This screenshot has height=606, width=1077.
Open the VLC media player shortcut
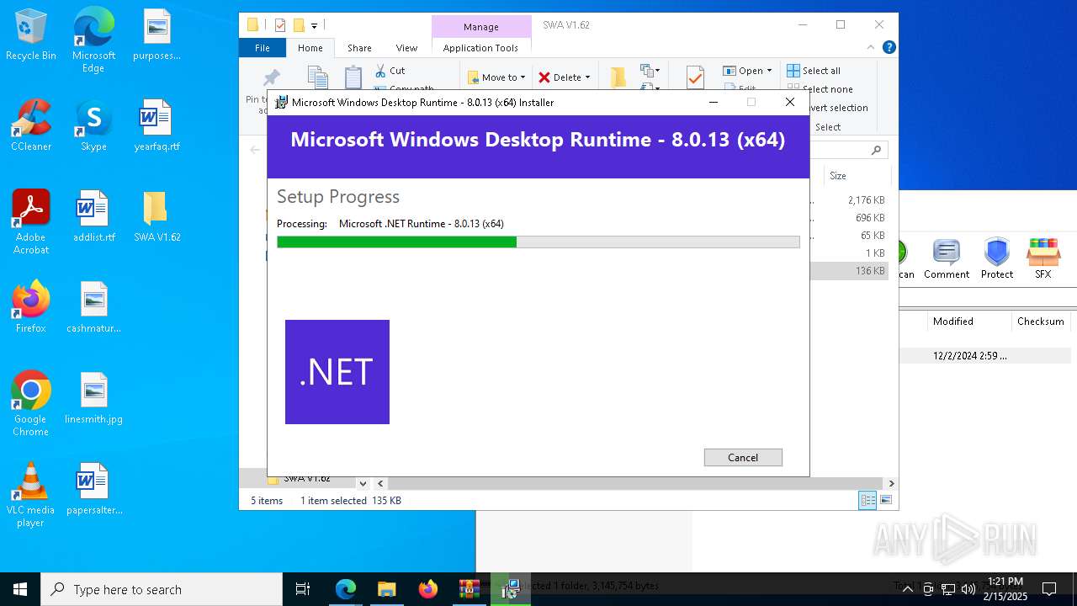pos(31,495)
